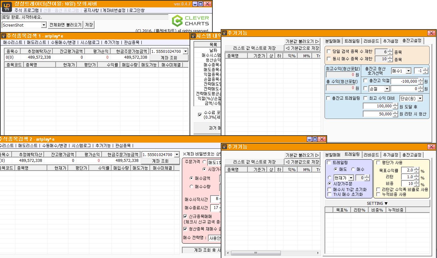Click 계좌 조회 in 주식종목검색 2
The width and height of the screenshot is (437, 258).
coord(160,161)
